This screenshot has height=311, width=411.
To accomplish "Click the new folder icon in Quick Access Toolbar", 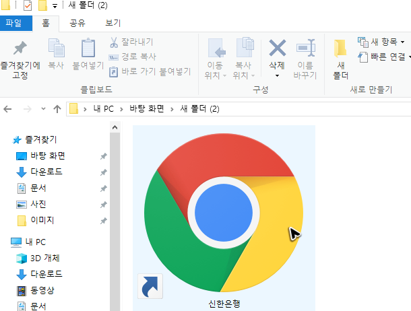I will point(42,5).
